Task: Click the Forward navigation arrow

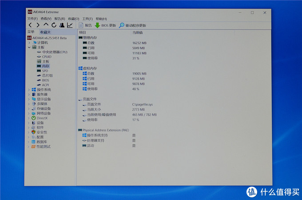Action: click(x=38, y=25)
